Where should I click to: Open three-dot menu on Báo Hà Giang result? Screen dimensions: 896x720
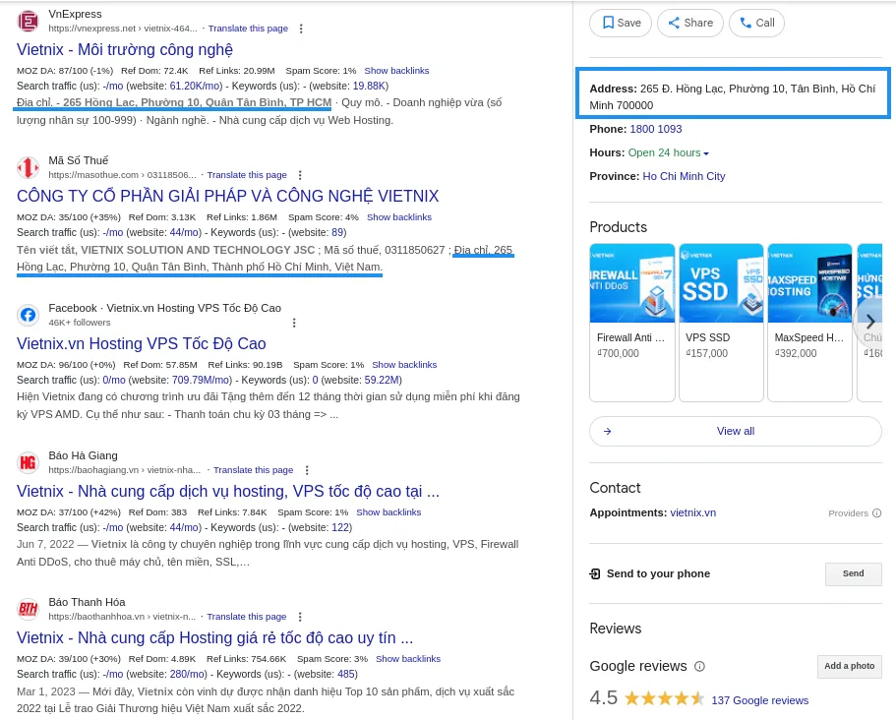tap(307, 470)
